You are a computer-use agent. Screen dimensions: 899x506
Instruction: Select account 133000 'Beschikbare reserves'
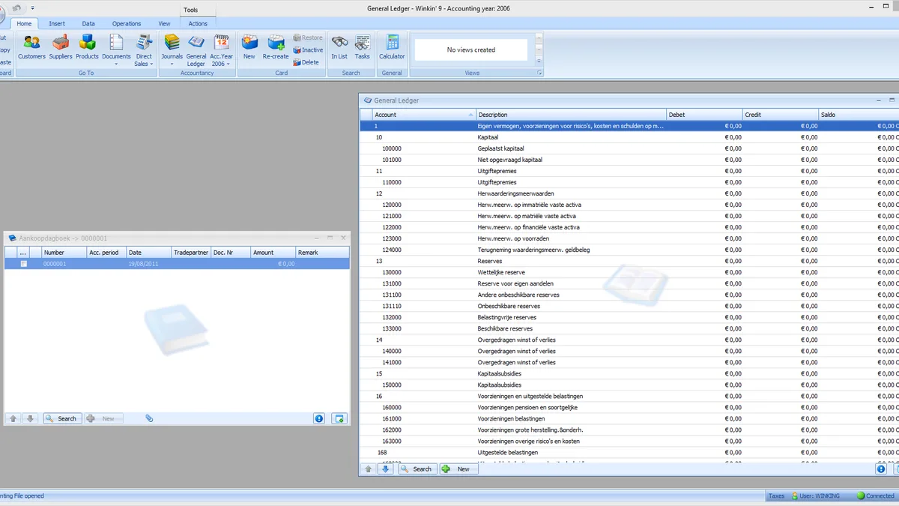point(629,328)
